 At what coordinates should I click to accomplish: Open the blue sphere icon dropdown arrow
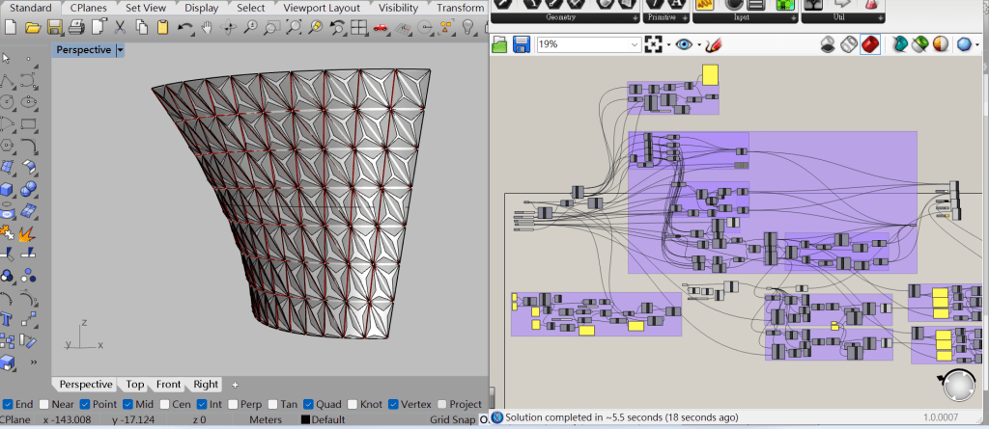(x=977, y=44)
